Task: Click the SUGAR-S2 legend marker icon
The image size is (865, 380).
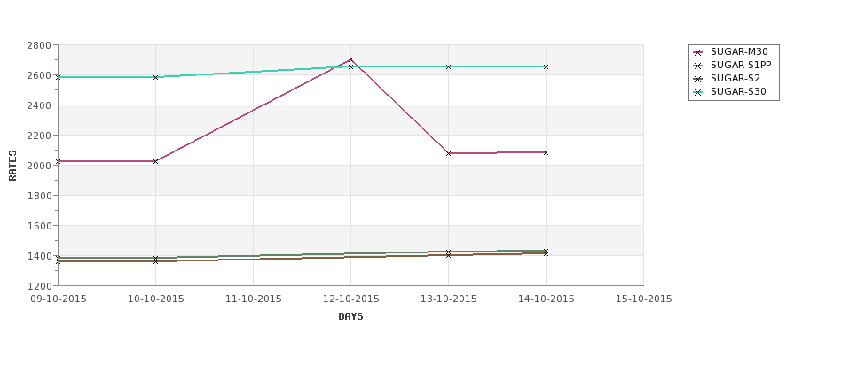Action: 698,79
